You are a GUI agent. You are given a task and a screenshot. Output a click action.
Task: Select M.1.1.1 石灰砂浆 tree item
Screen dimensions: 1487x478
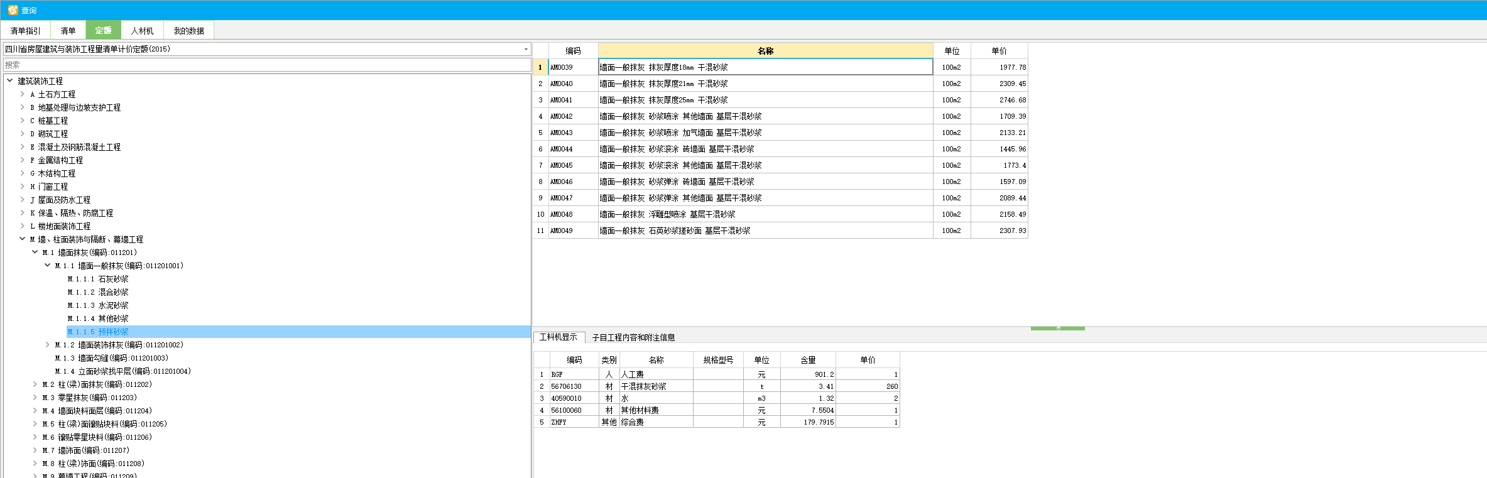pyautogui.click(x=98, y=279)
